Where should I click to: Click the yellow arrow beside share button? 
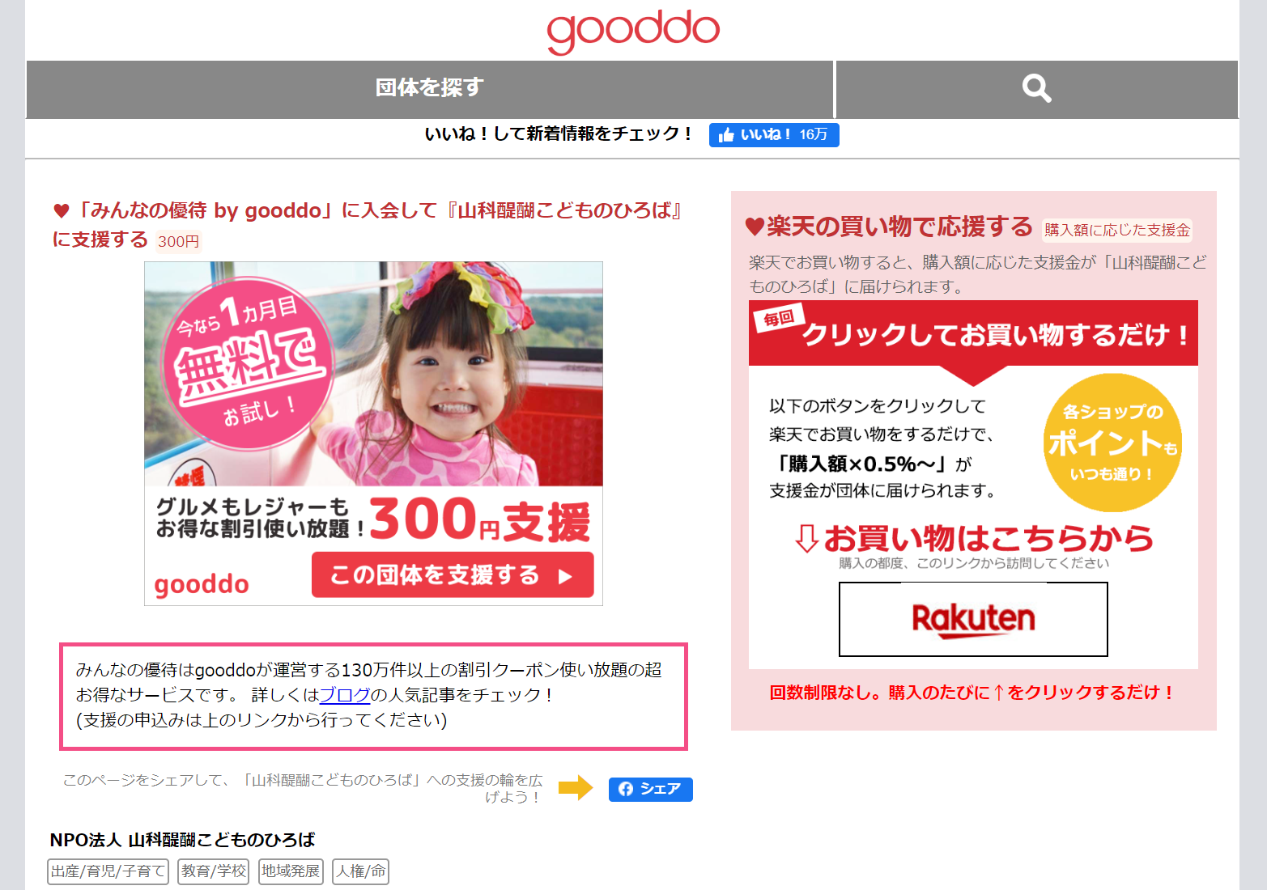pos(576,787)
